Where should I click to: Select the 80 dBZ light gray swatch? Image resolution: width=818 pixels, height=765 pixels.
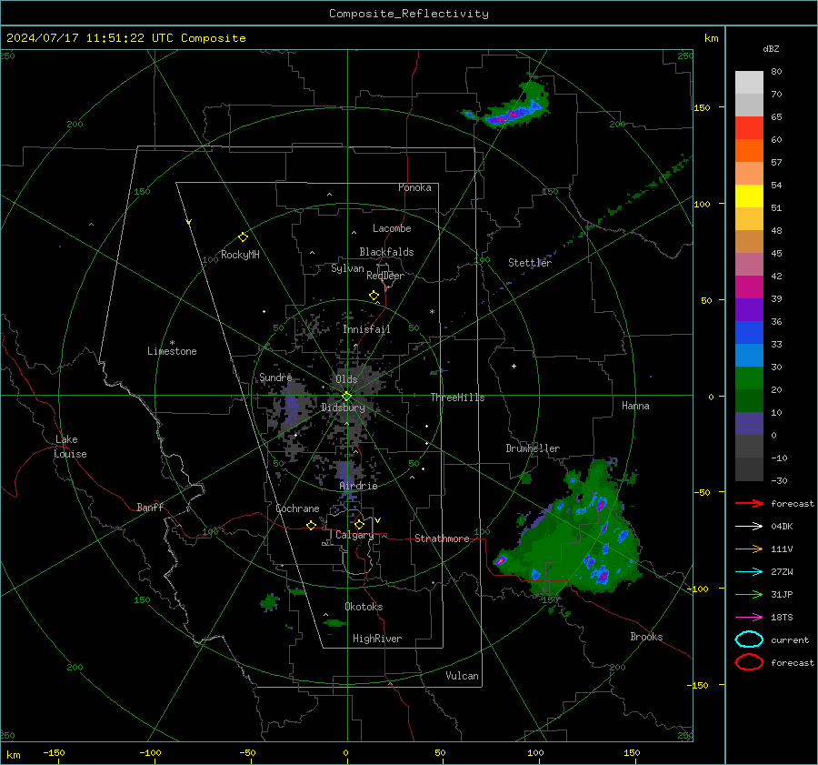[x=749, y=82]
